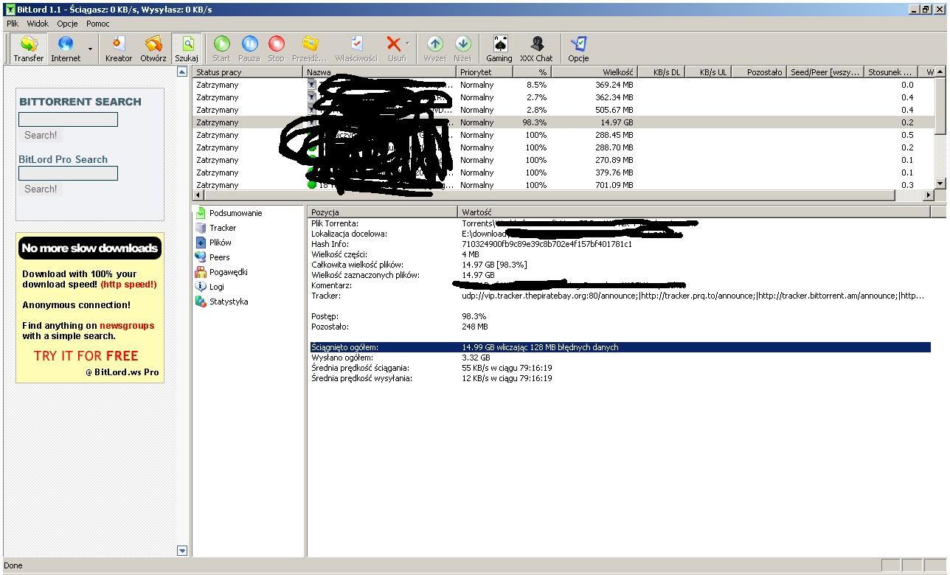Expand the dropdown arrow beside Usuń
The height and width of the screenshot is (575, 950).
click(407, 44)
